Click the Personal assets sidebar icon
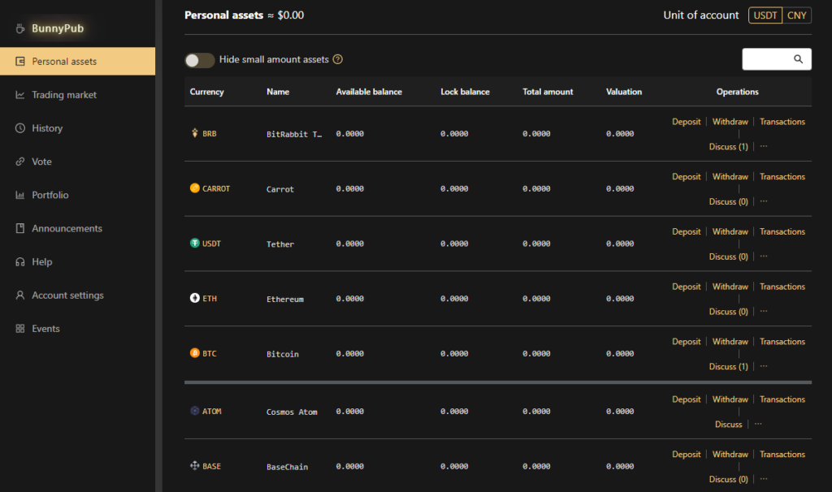 (x=20, y=62)
